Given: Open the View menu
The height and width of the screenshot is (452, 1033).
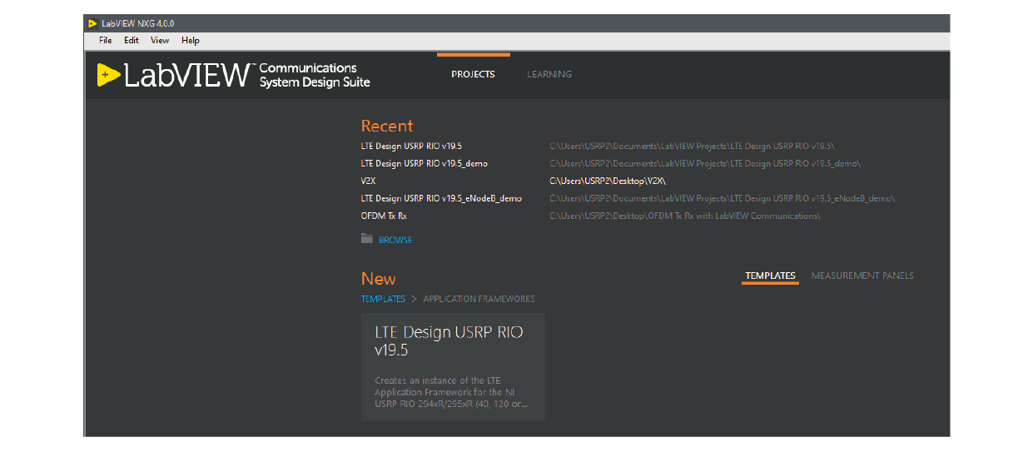Looking at the screenshot, I should 160,40.
